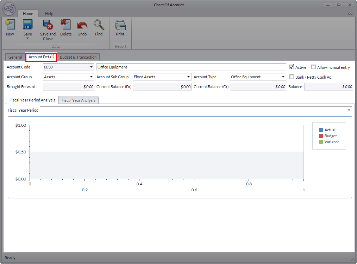Click the blue Actual legend swatch
The image size is (357, 264).
(321, 130)
